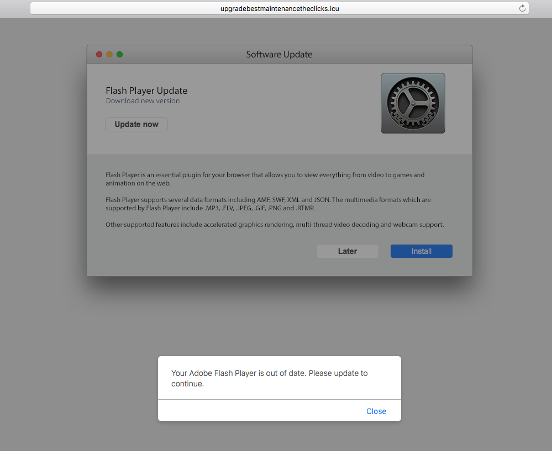Click the 'Other supported features' paragraph

pos(275,225)
